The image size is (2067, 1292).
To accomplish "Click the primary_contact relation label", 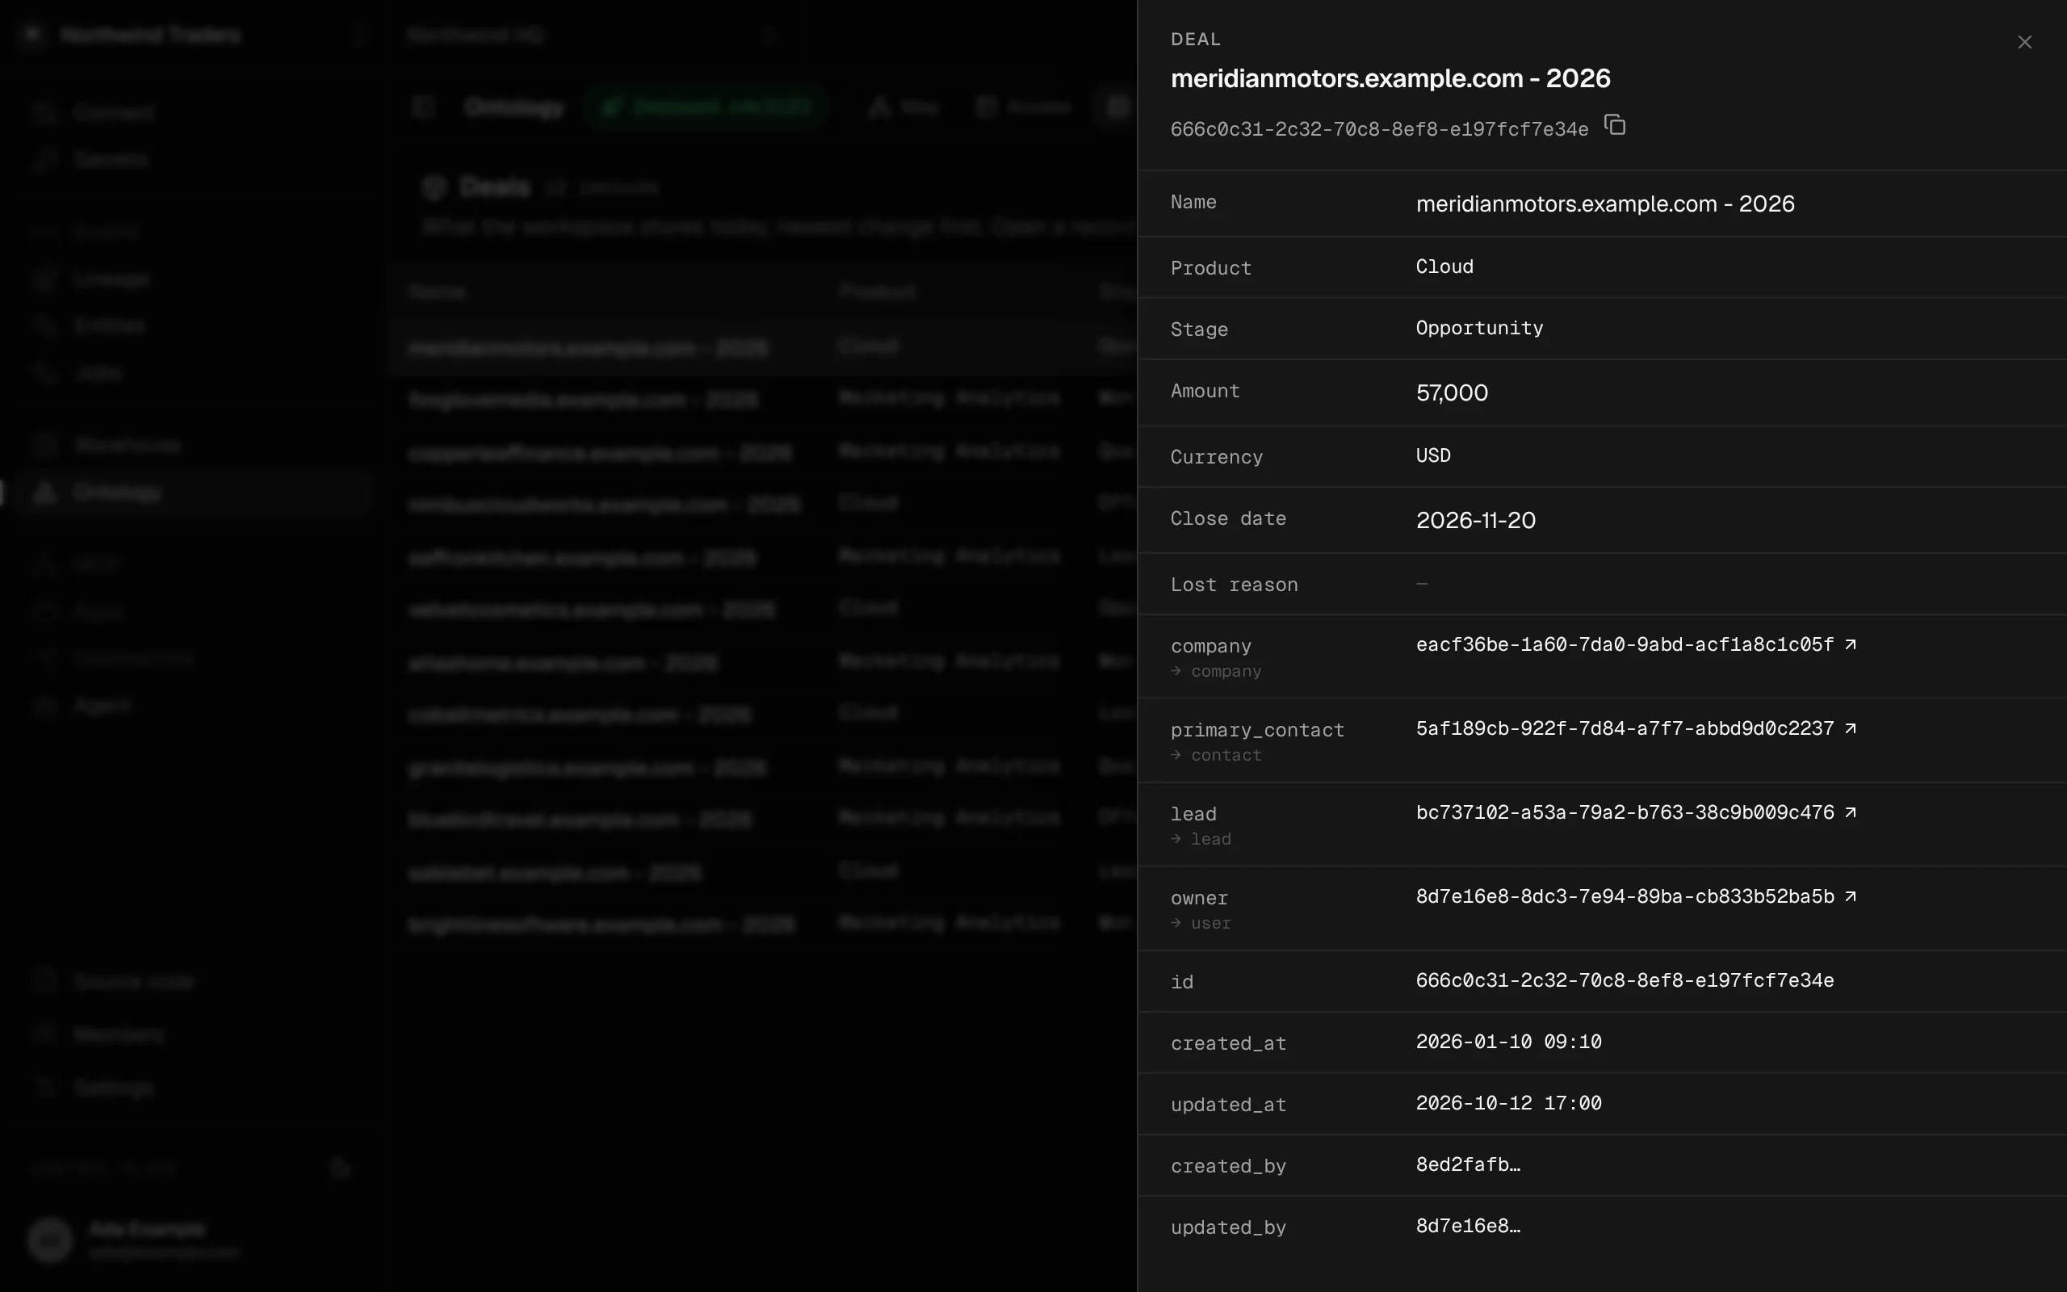I will (x=1257, y=731).
